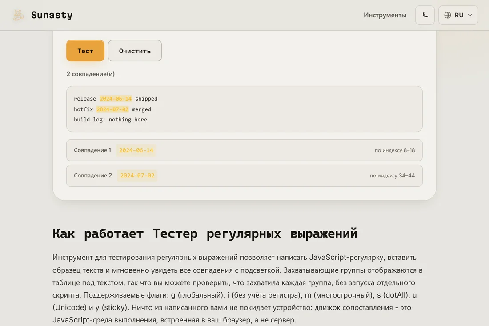This screenshot has height=326, width=489.
Task: Click the 'по индексу 34–44' label
Action: pyautogui.click(x=392, y=176)
